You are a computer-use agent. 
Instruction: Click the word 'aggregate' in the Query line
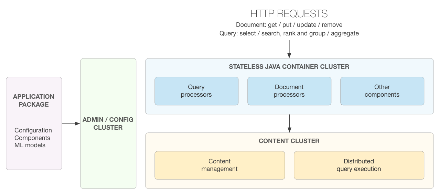(x=345, y=33)
